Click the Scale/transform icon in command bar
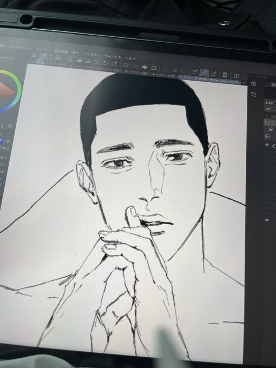The height and width of the screenshot is (368, 276). pos(154,68)
